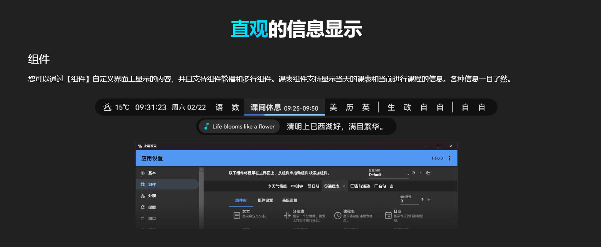The height and width of the screenshot is (247, 601).
Task: Click the 政 class in the schedule
Action: 407,107
